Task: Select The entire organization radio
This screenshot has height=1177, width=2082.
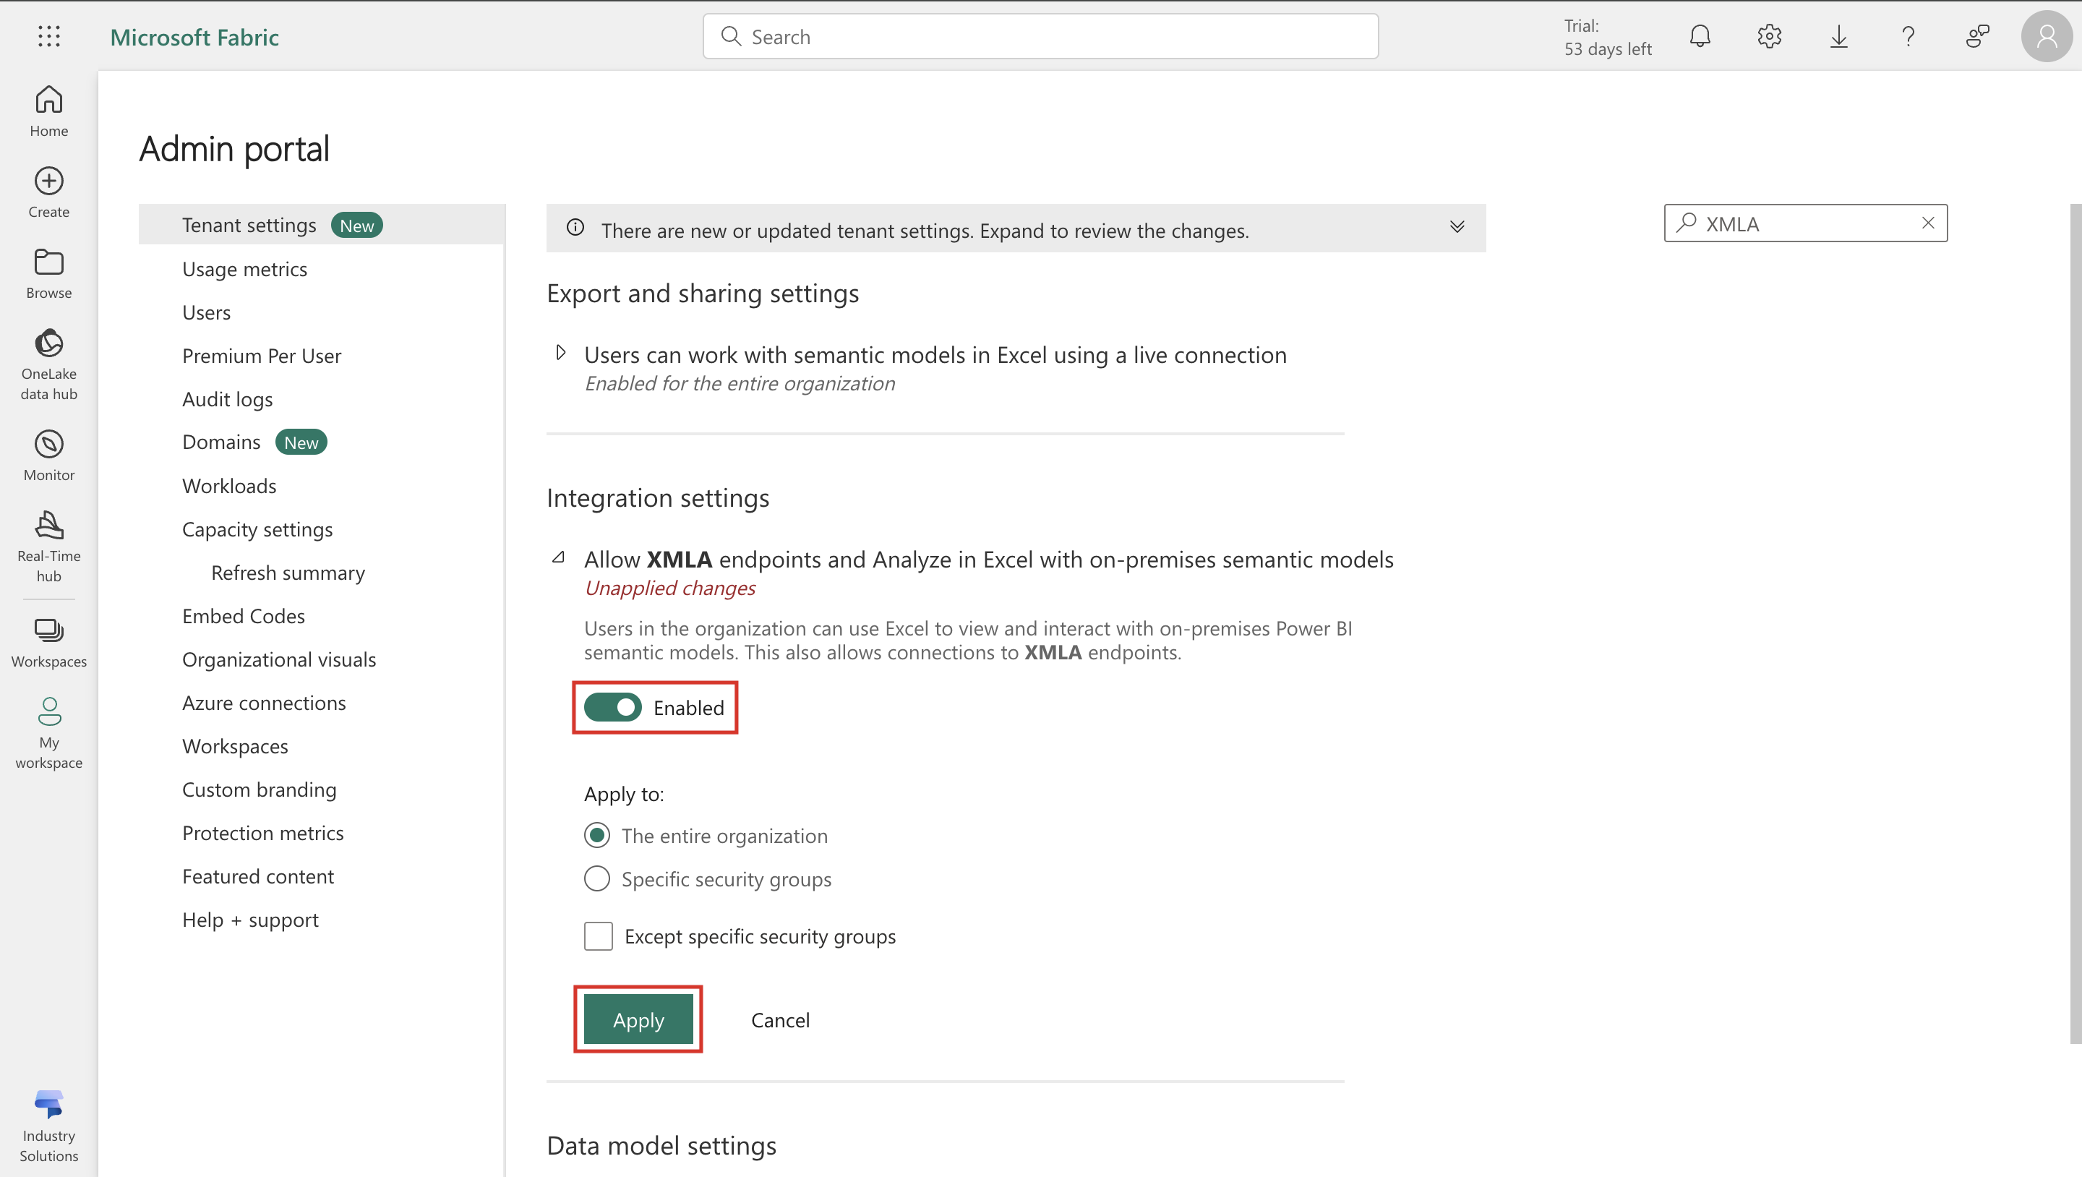Action: 597,835
